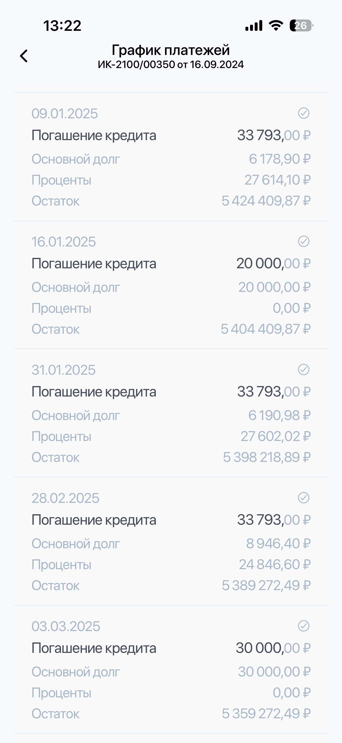The image size is (342, 743).
Task: Tap the paid checkmark for 31.01.2025 payment
Action: (x=303, y=369)
